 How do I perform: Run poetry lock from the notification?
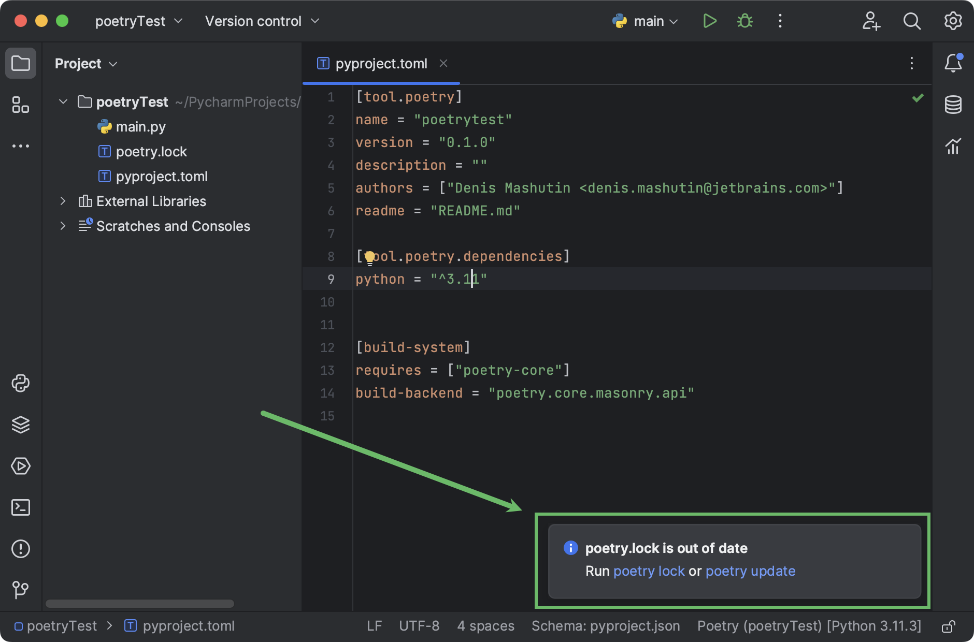[648, 571]
